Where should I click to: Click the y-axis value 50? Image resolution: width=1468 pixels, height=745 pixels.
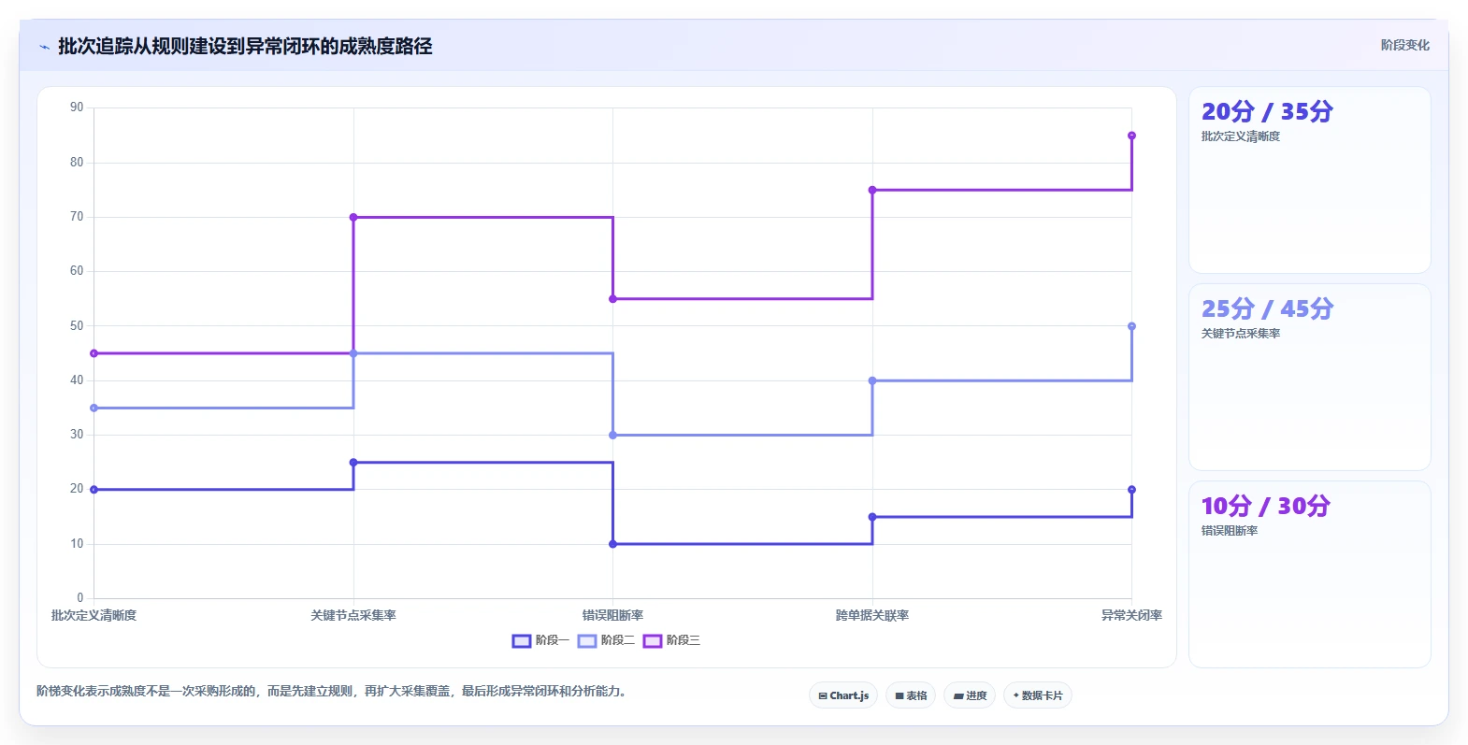tap(77, 325)
